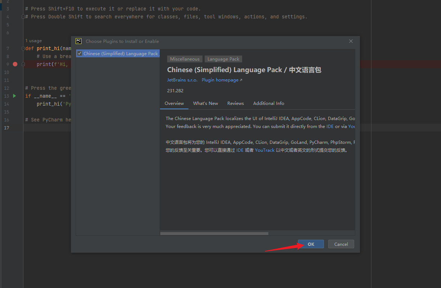Click the IDE link in the Chinese description

(240, 150)
